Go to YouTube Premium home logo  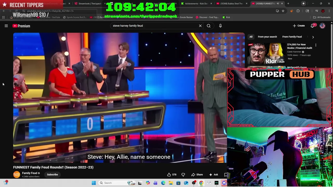[x=21, y=26]
